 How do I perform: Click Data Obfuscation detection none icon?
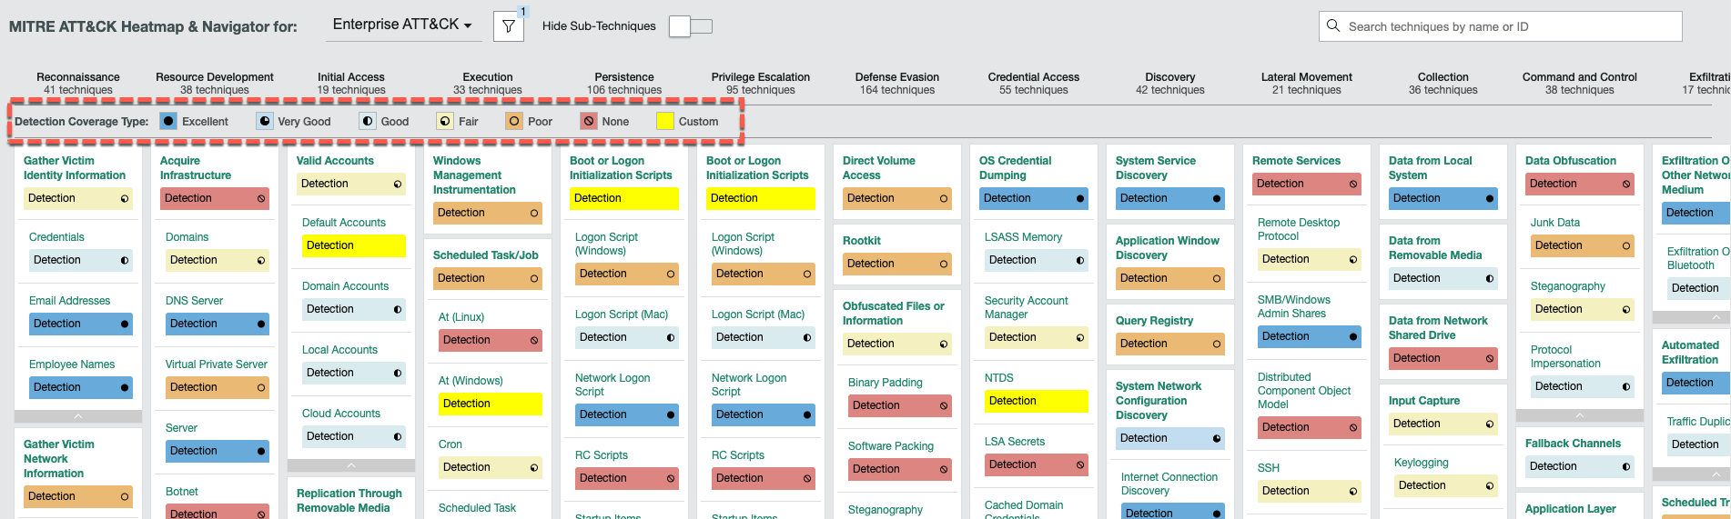(x=1626, y=184)
